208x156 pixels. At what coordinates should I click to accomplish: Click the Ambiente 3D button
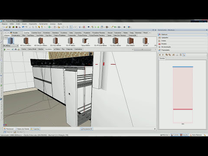87,129
